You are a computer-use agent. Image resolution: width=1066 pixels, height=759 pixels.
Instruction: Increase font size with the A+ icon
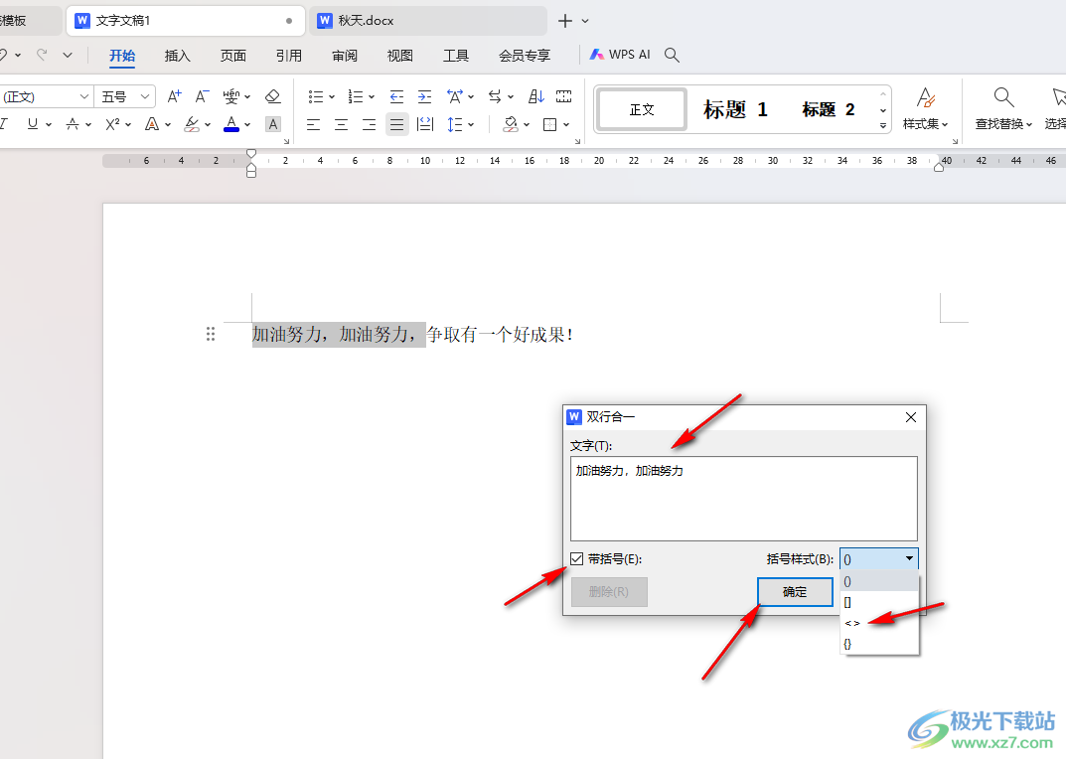pos(174,96)
